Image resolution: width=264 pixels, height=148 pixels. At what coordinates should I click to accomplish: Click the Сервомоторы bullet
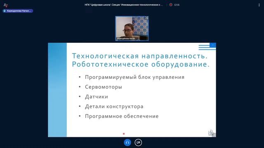(104, 87)
